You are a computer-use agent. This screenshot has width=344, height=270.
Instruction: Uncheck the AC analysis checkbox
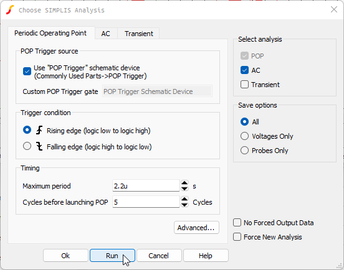(244, 70)
